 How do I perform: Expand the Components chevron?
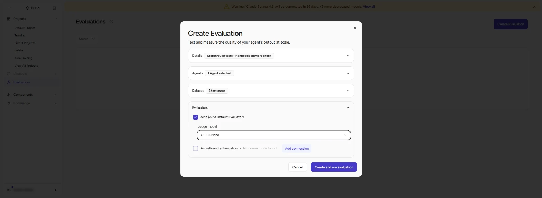(55, 95)
